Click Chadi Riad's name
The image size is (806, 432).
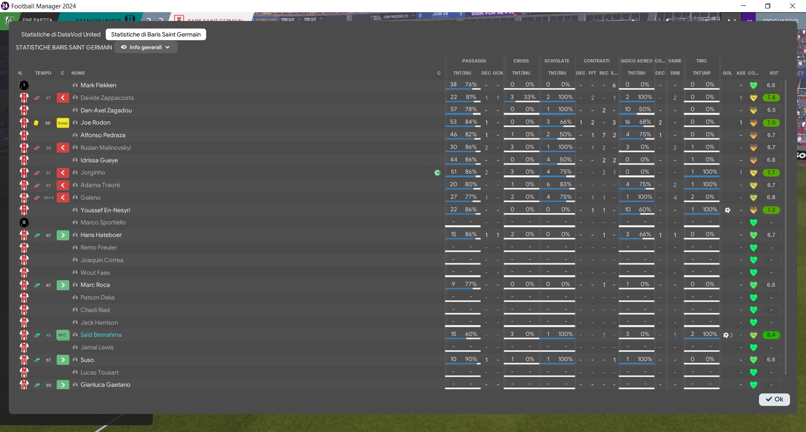[x=95, y=310]
